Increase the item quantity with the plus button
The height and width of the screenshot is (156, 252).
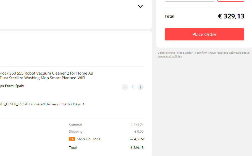pyautogui.click(x=140, y=87)
